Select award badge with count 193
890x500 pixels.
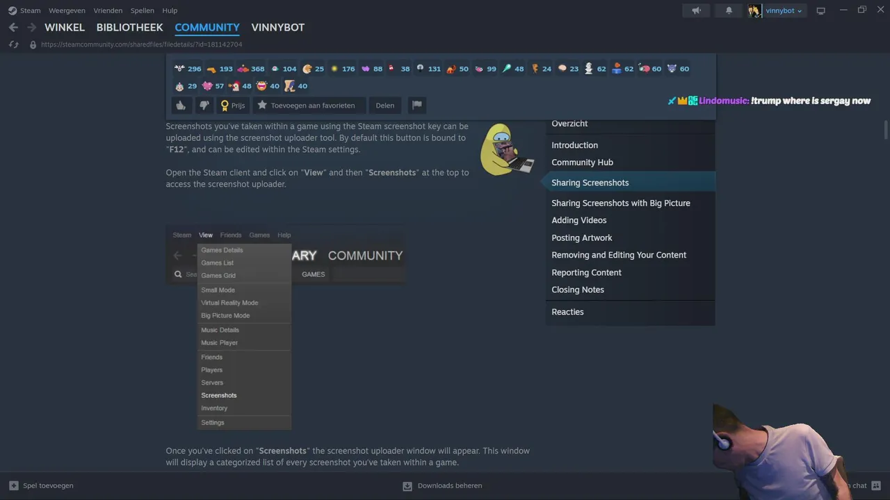[220, 69]
